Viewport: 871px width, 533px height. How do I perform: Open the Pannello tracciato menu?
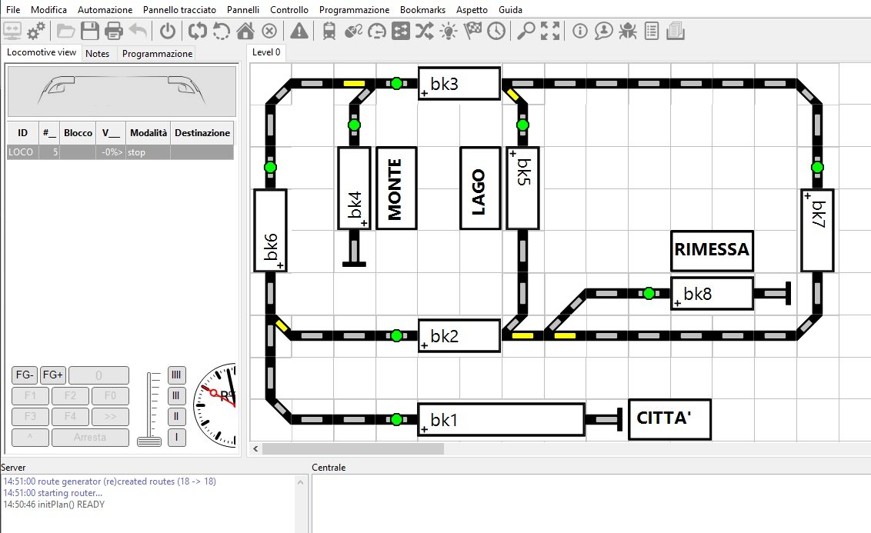point(179,10)
